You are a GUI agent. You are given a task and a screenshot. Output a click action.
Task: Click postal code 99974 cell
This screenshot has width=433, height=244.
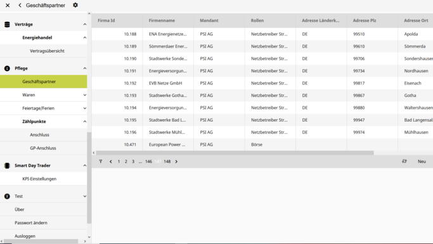click(372, 132)
